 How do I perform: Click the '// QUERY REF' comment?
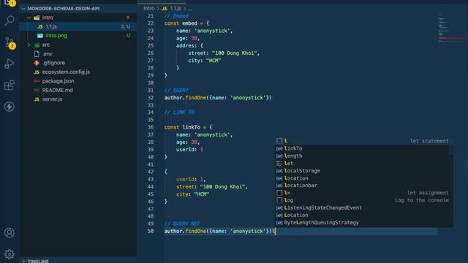182,224
